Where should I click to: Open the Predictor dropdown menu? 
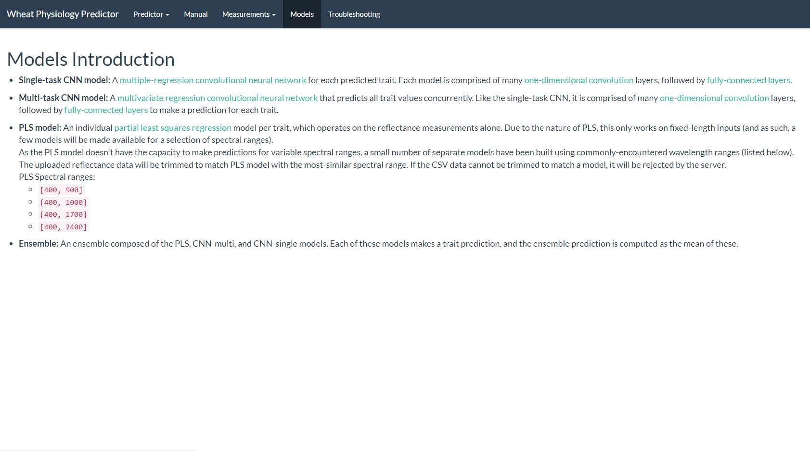point(151,14)
